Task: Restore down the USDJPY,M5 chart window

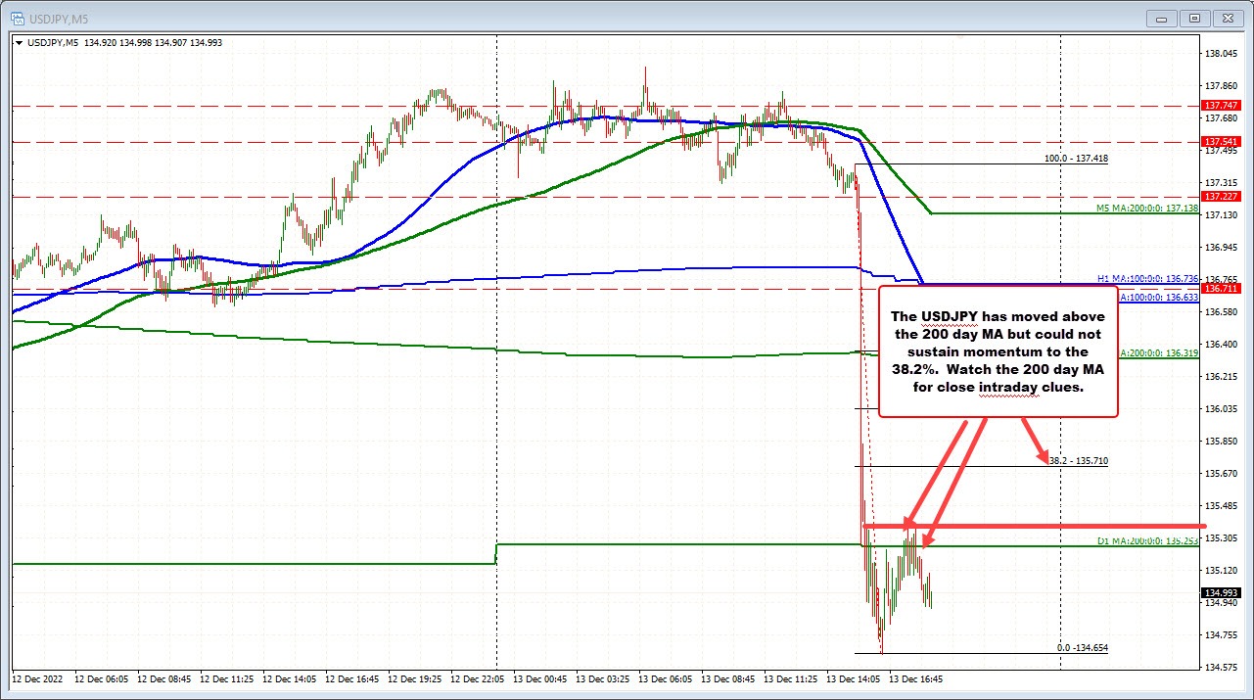Action: coord(1193,18)
